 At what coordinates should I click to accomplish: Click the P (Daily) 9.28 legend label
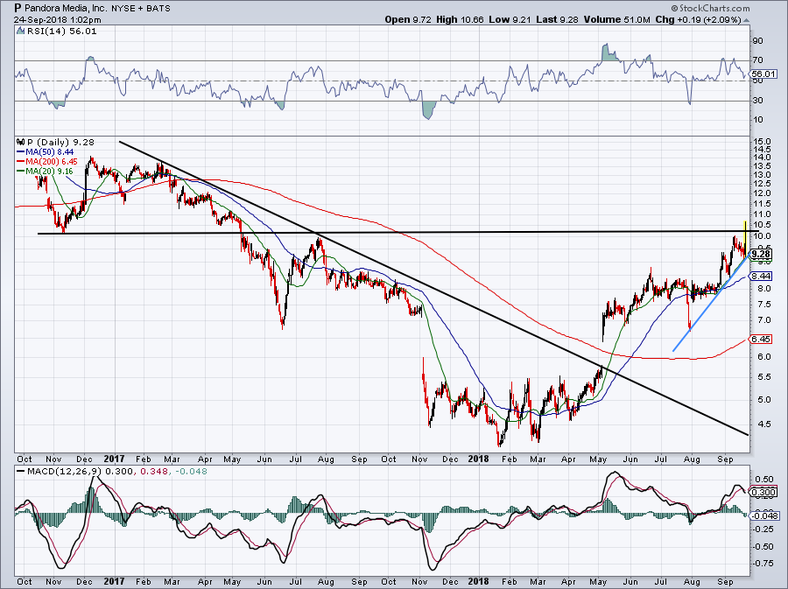tap(60, 142)
